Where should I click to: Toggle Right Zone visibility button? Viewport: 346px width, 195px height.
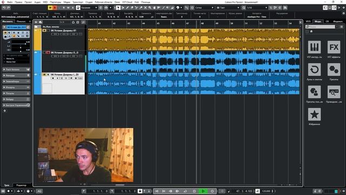pos(334,8)
